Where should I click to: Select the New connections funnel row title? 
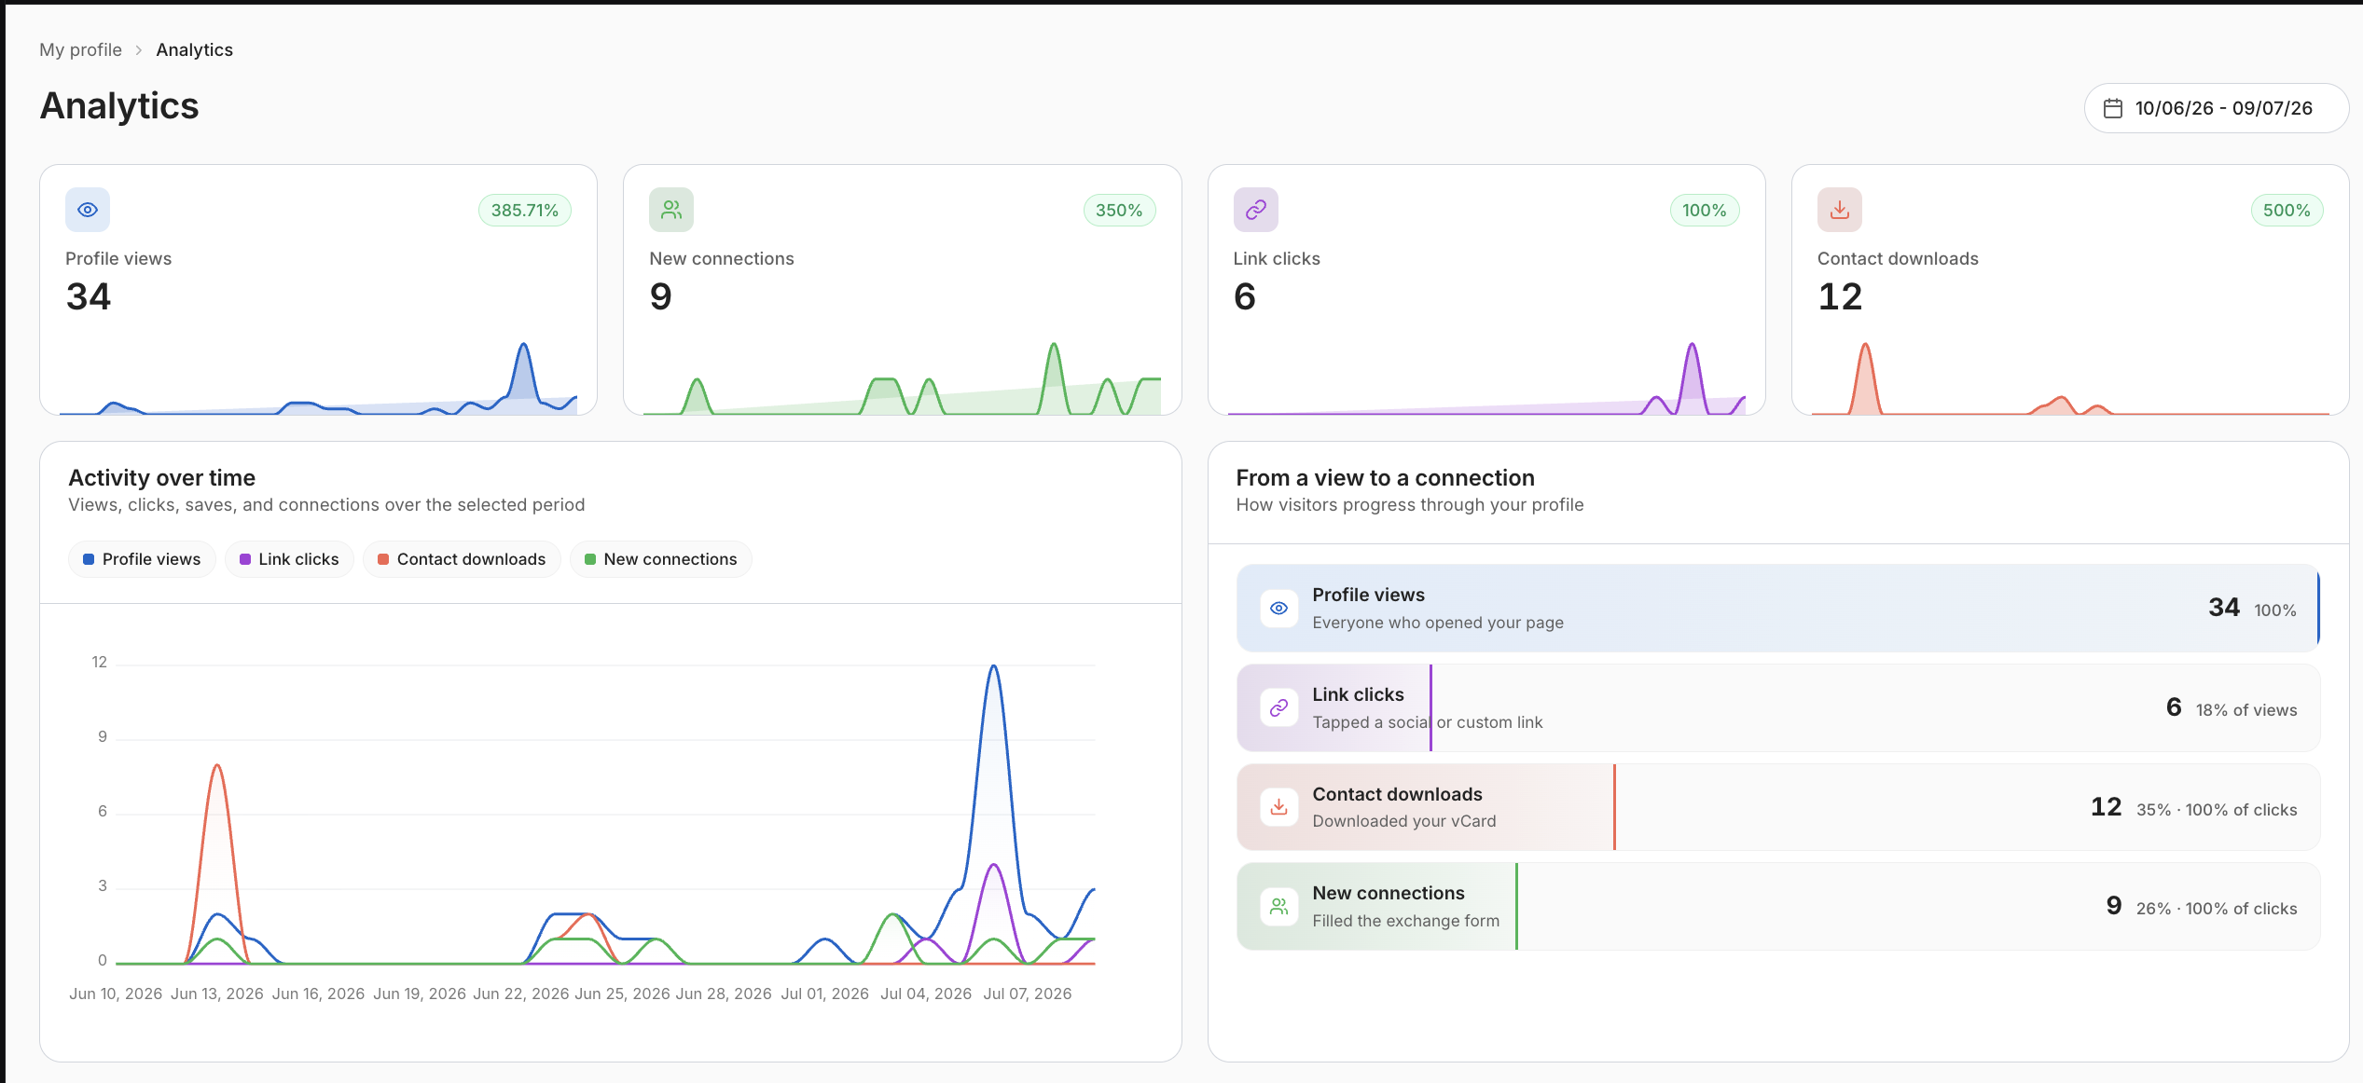click(1389, 893)
